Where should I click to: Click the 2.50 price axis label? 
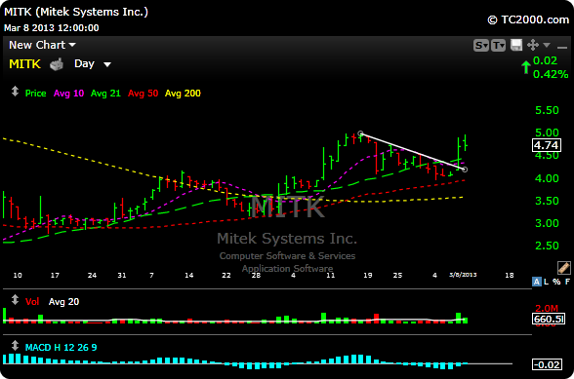pos(547,246)
